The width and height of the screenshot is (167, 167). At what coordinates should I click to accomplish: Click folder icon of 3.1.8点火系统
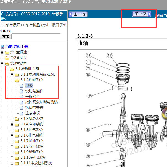click(17, 147)
